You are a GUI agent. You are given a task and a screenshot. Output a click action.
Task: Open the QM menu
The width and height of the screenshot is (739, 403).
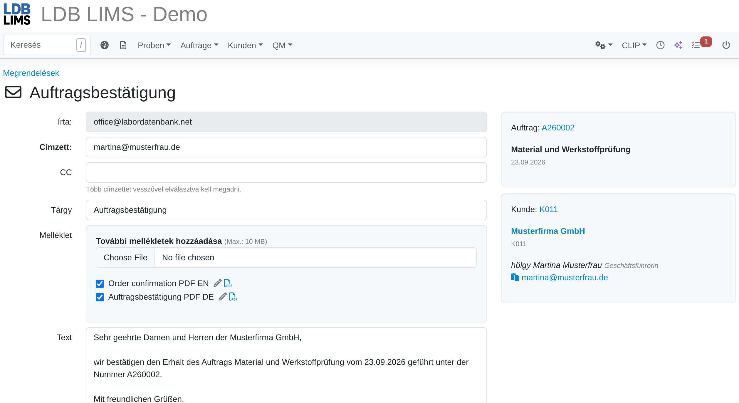point(282,45)
